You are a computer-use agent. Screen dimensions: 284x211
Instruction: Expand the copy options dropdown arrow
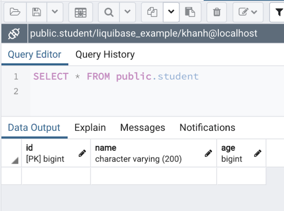[x=171, y=12]
